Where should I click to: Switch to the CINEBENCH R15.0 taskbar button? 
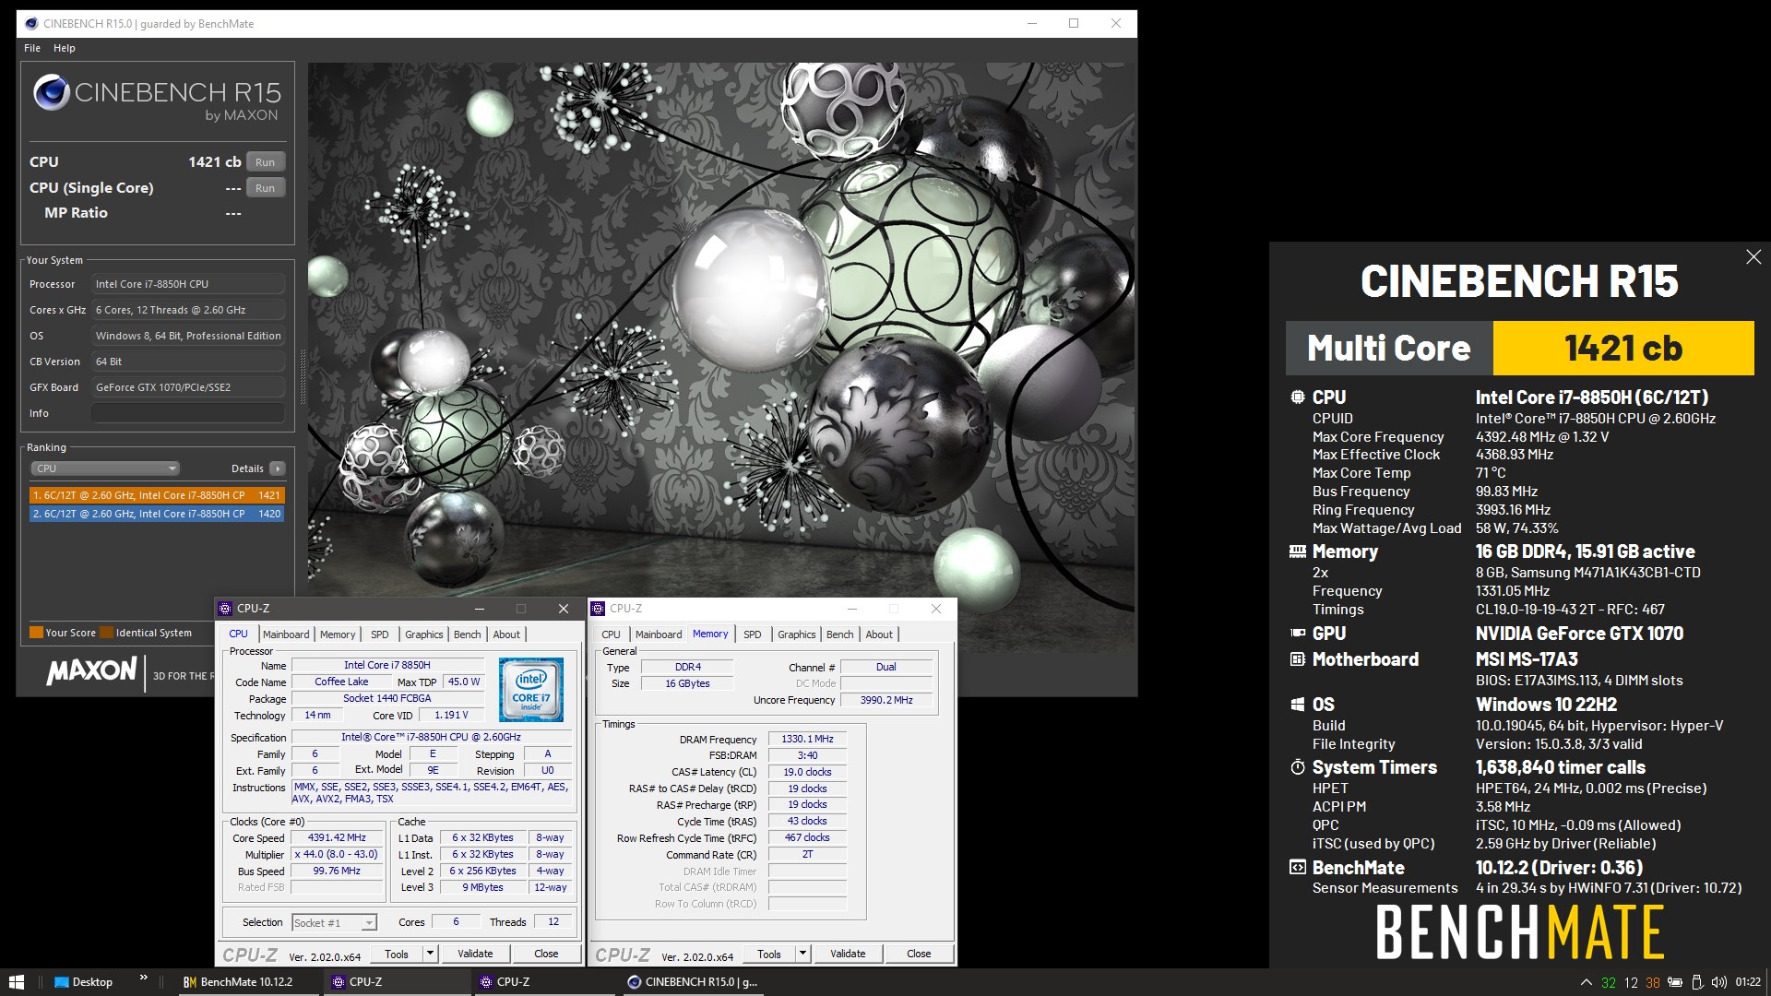coord(693,982)
